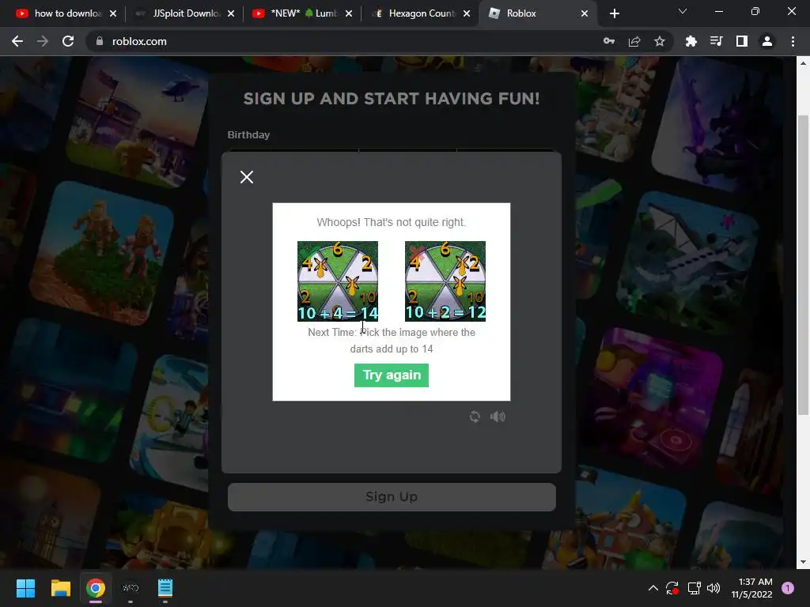
Task: Open a new browser tab
Action: pyautogui.click(x=614, y=13)
